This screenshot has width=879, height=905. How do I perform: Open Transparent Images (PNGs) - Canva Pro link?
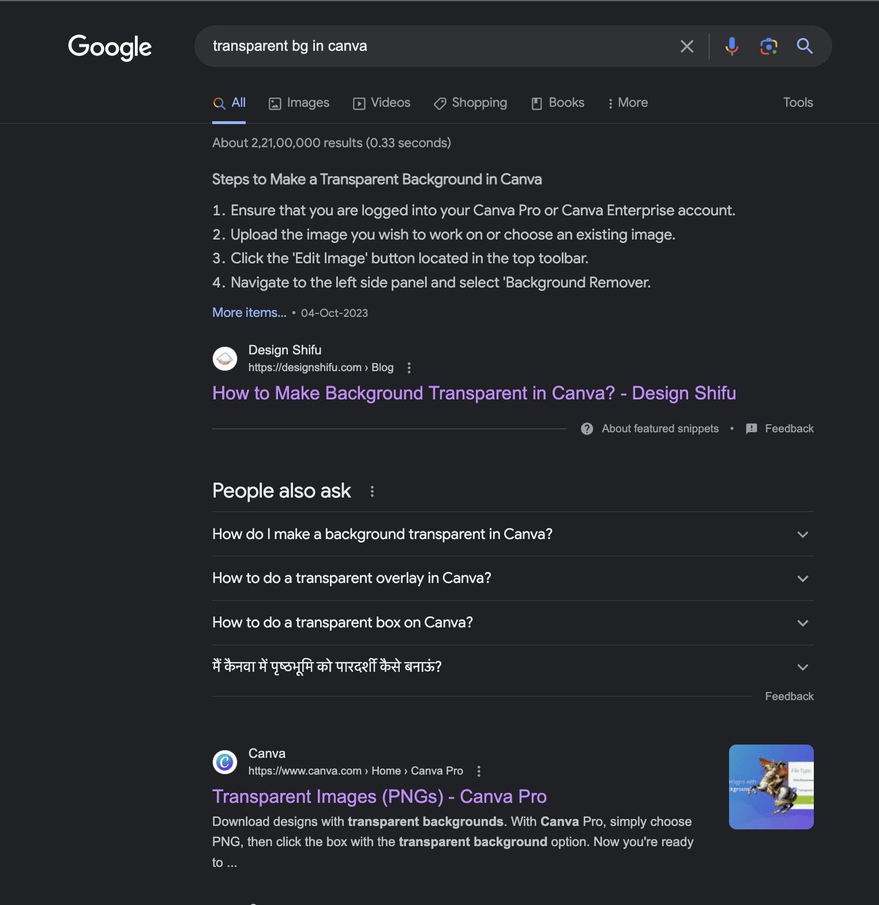coord(379,796)
